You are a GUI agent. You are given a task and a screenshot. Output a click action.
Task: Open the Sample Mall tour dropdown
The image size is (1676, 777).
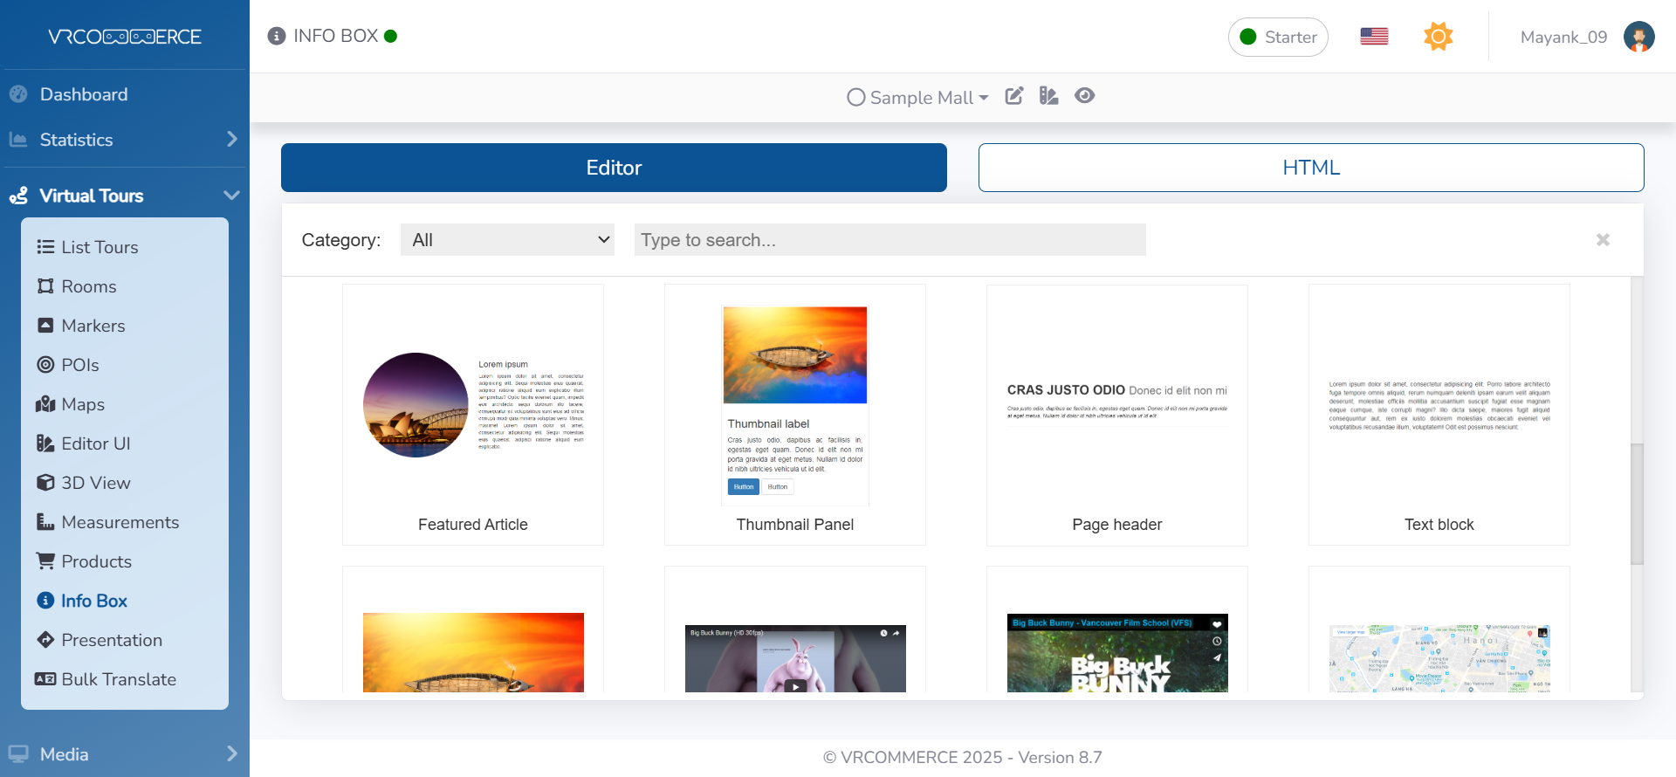(x=918, y=98)
